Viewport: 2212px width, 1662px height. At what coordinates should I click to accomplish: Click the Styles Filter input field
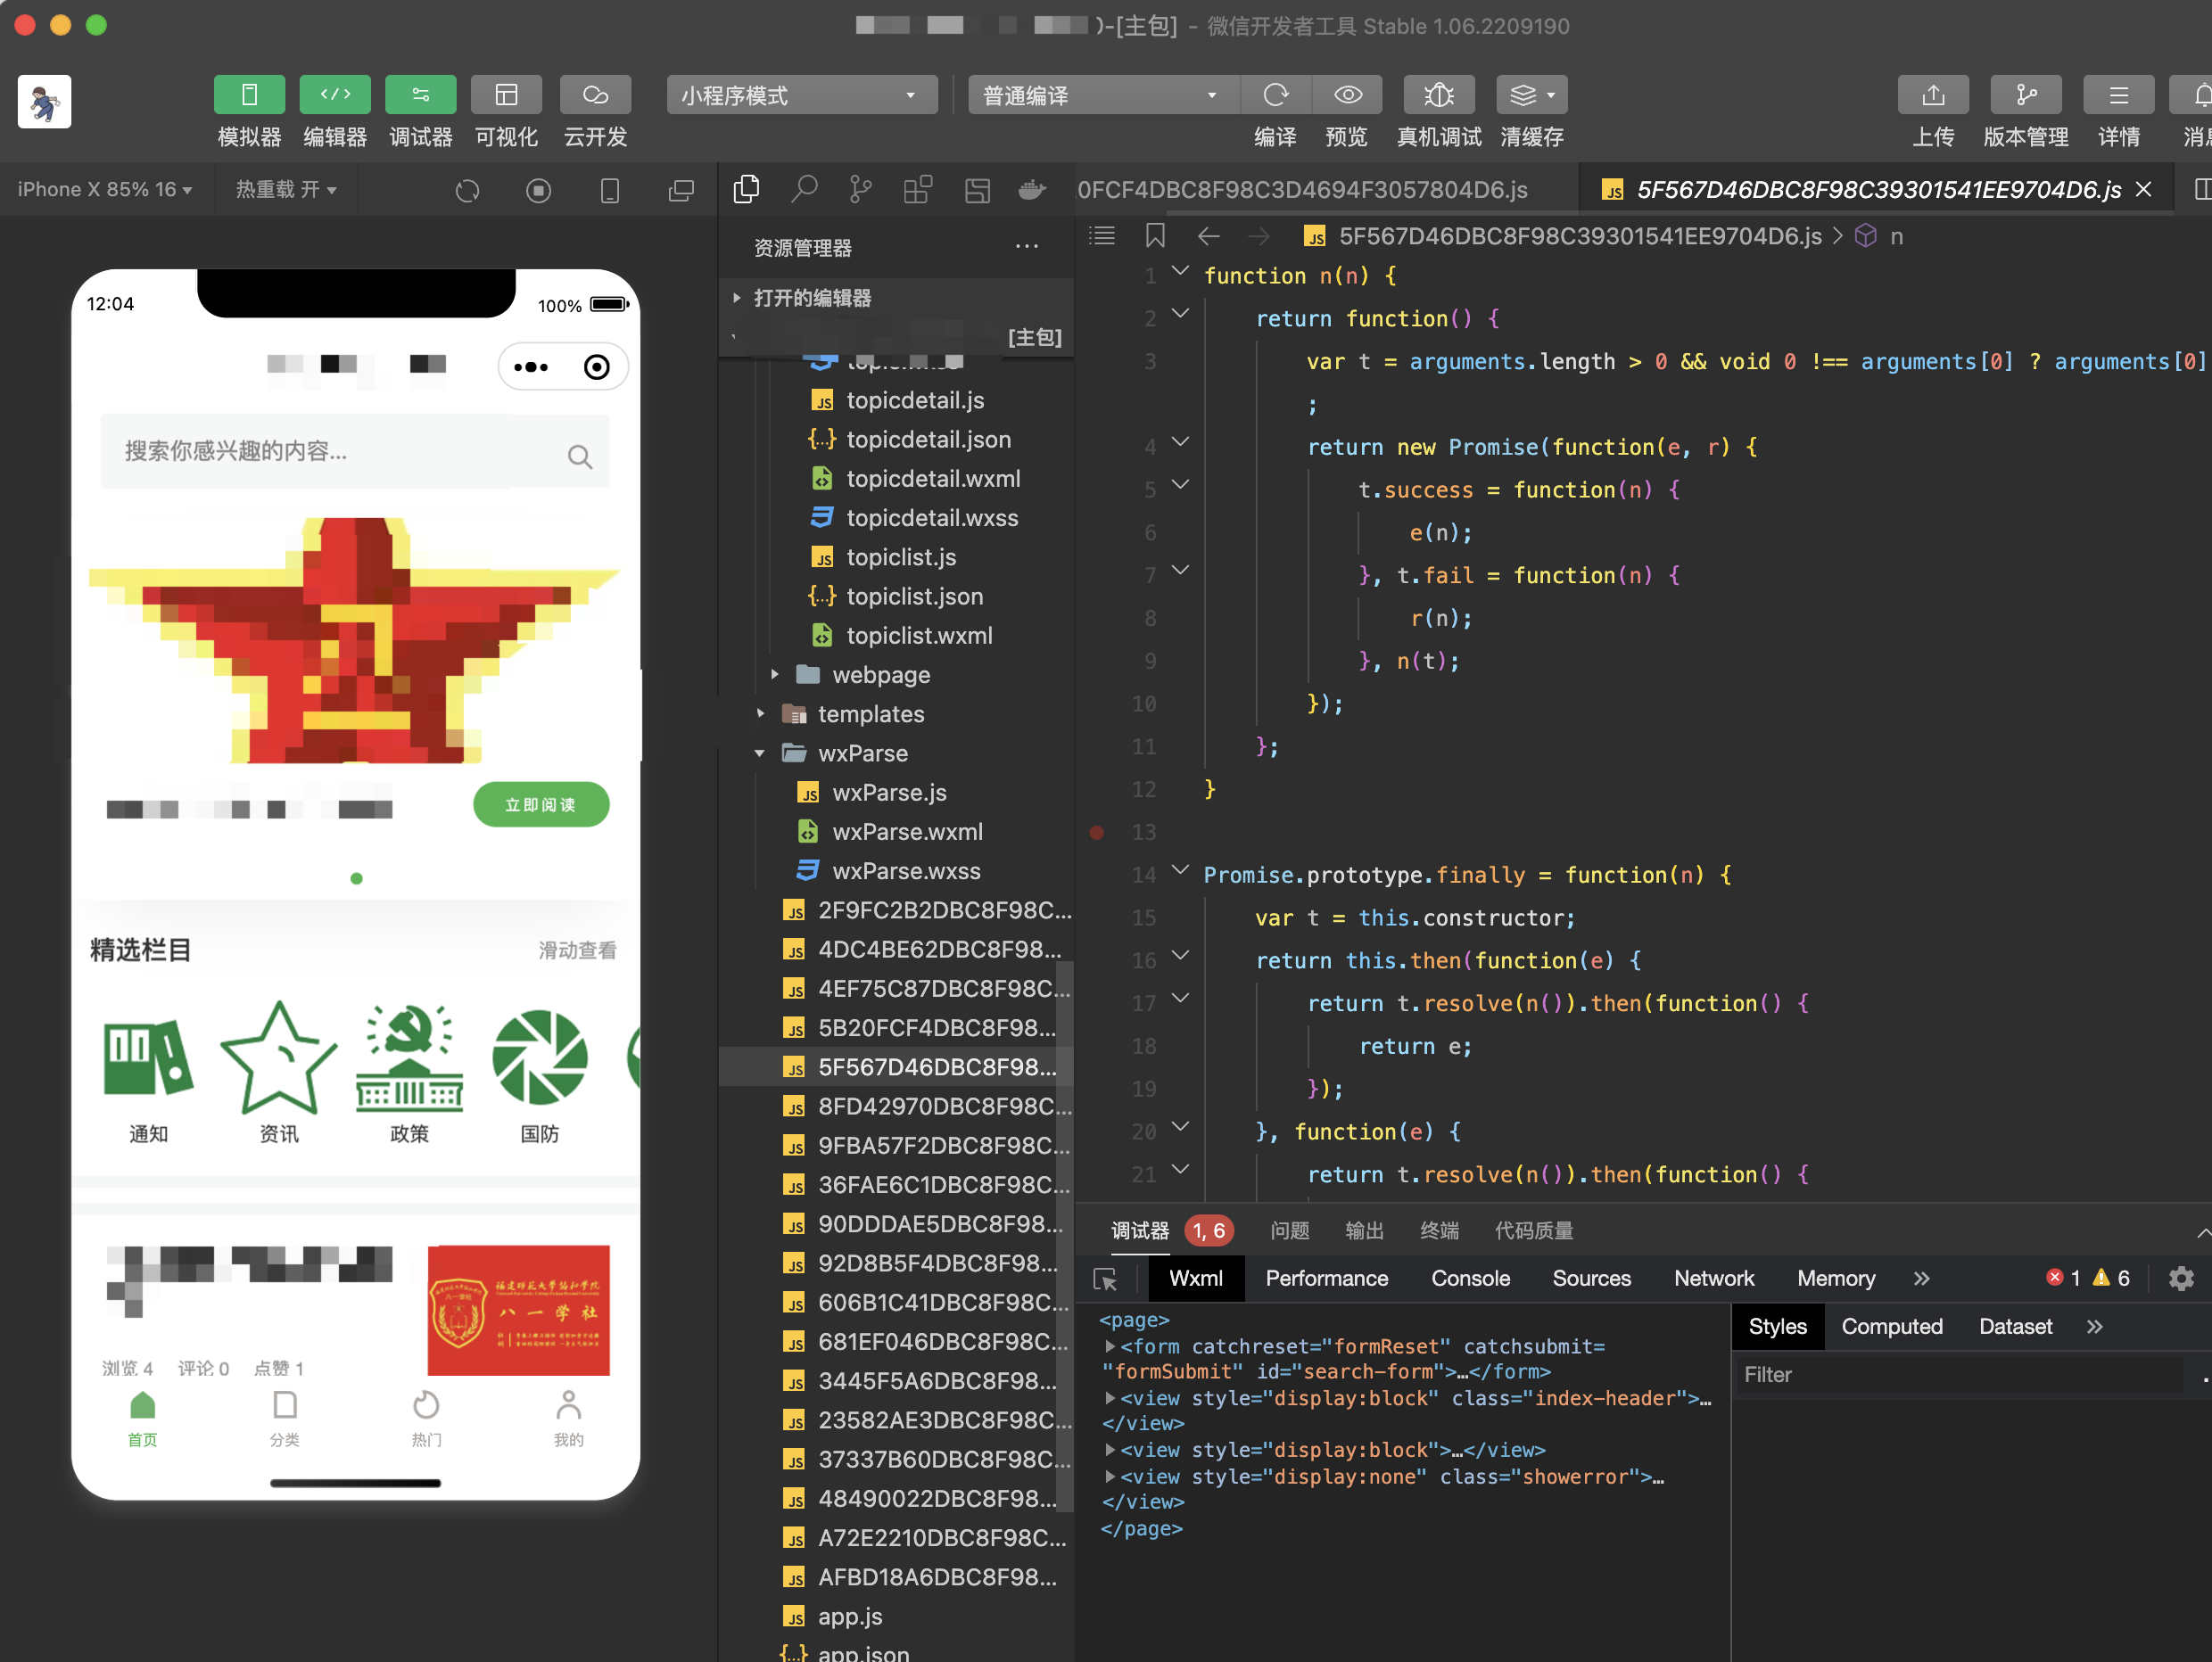coord(1960,1374)
